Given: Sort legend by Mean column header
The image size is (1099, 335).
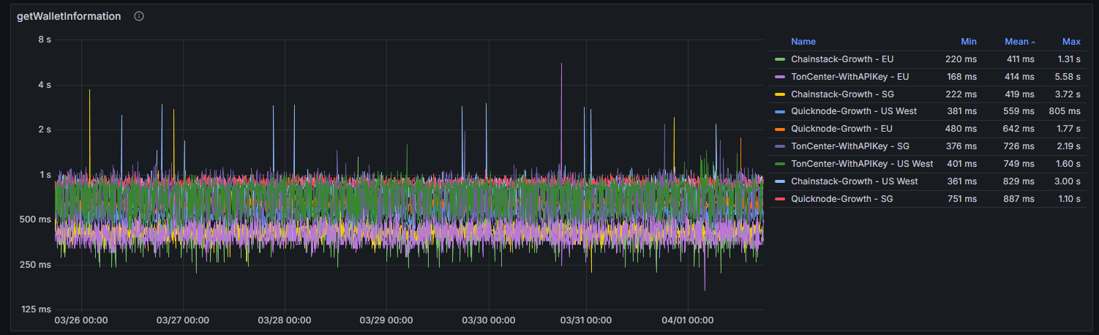Looking at the screenshot, I should click(x=1017, y=42).
